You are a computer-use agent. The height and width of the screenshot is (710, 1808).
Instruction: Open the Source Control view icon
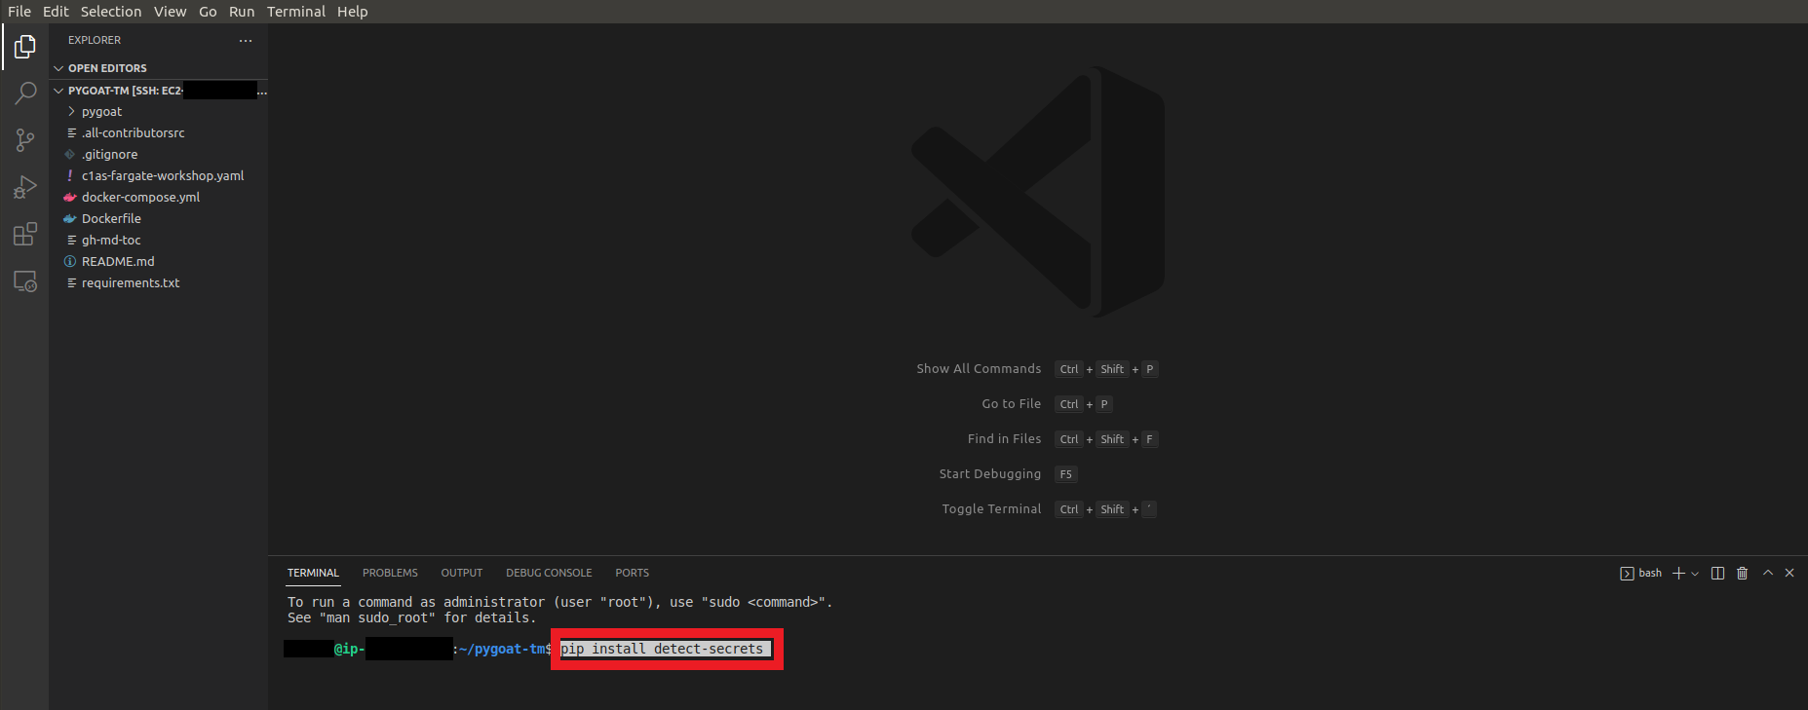[x=25, y=140]
